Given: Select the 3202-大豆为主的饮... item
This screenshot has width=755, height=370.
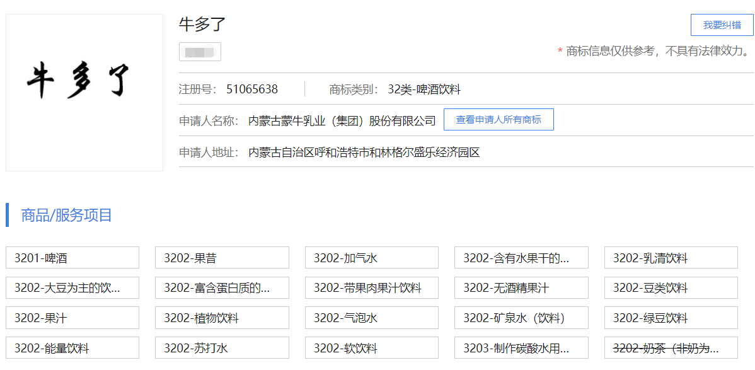Looking at the screenshot, I should pyautogui.click(x=72, y=287).
